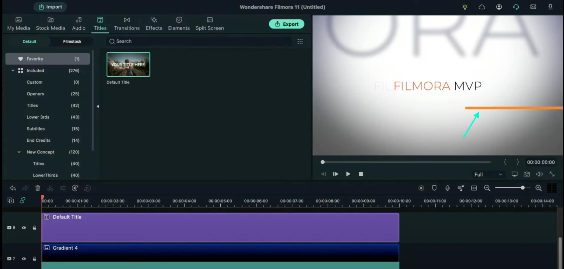Open the cloud storage icon
Screen dimensions: 564x269
click(482, 7)
